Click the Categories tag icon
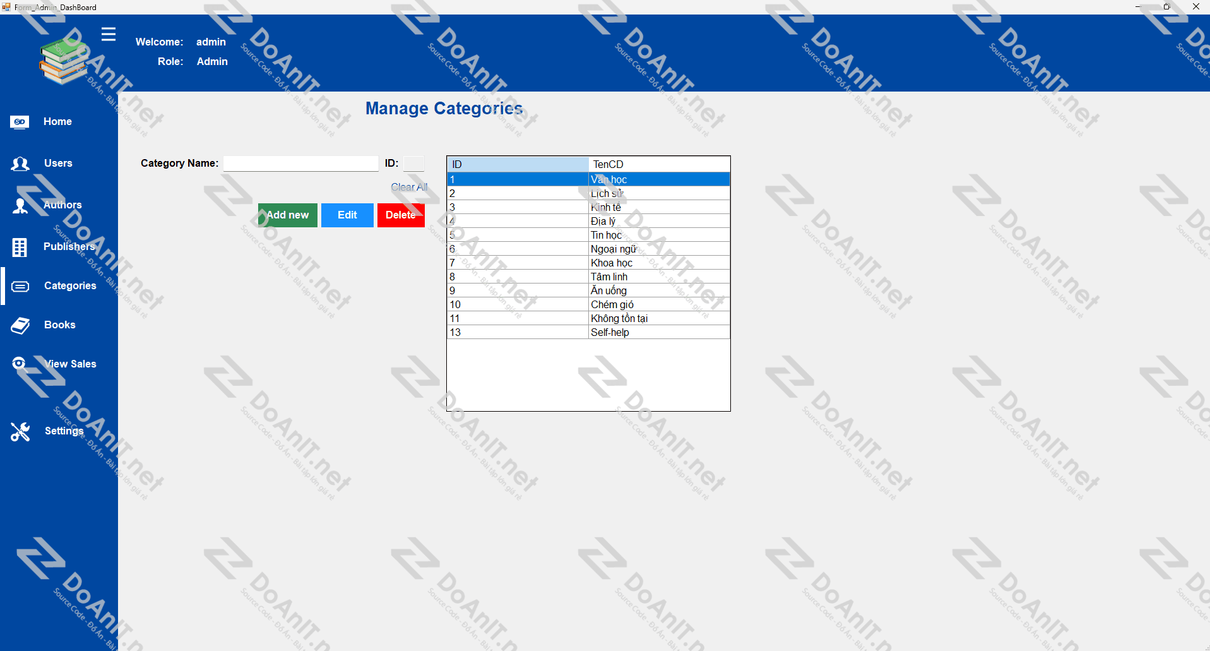The width and height of the screenshot is (1210, 651). tap(20, 286)
